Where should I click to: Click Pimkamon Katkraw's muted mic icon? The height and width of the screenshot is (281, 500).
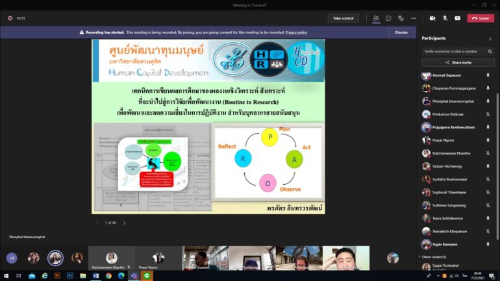pos(488,114)
